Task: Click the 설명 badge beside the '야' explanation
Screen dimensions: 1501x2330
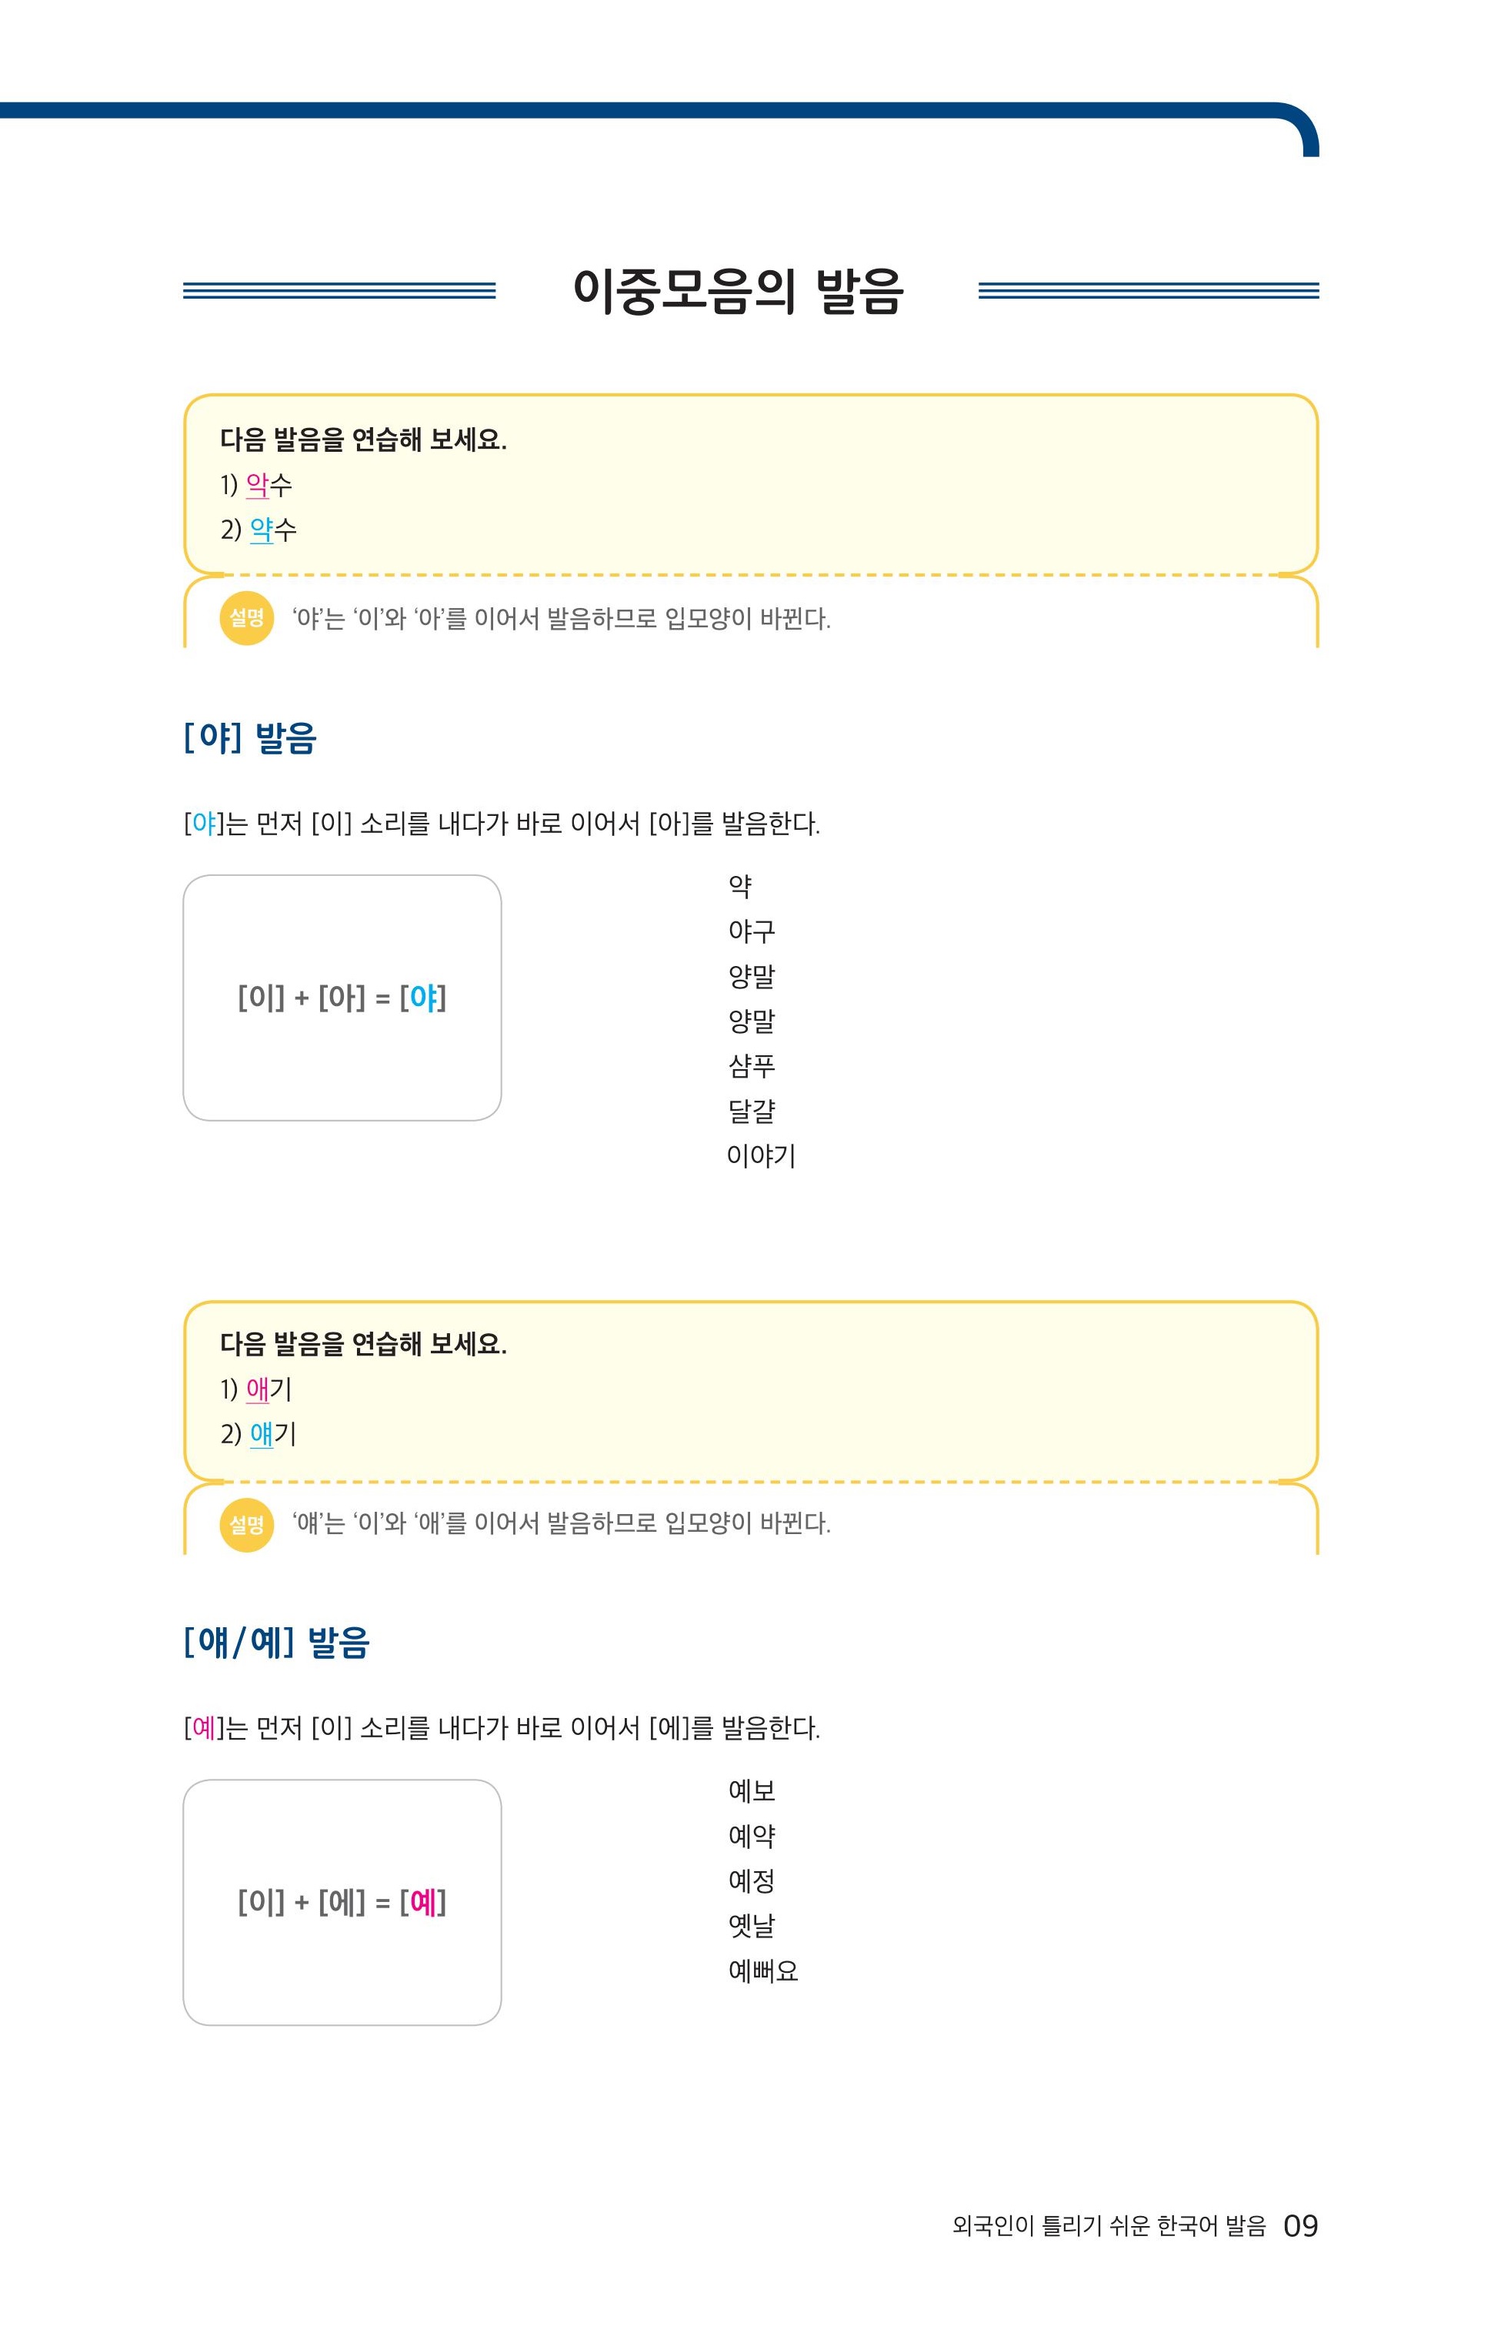Action: coord(247,618)
